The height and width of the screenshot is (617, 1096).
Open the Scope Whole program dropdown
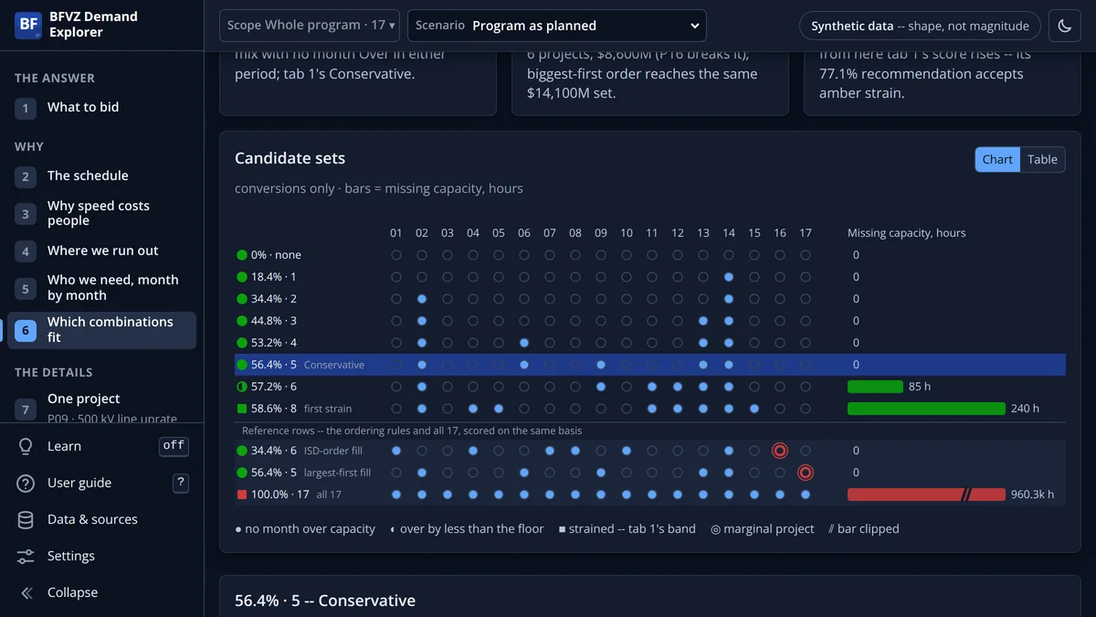[310, 26]
